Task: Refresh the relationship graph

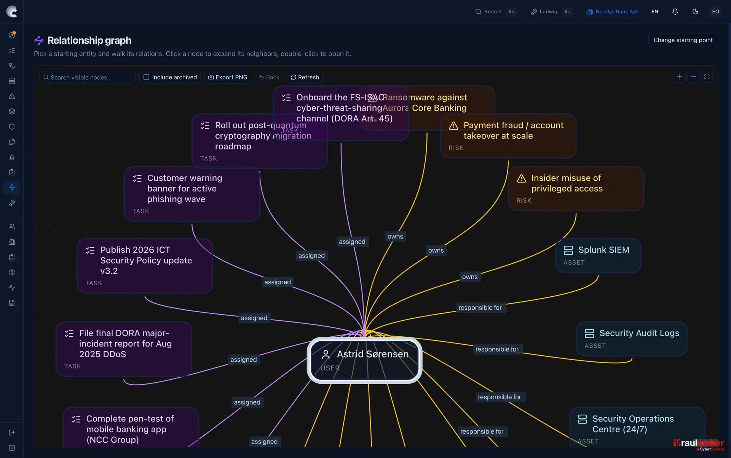Action: (305, 77)
